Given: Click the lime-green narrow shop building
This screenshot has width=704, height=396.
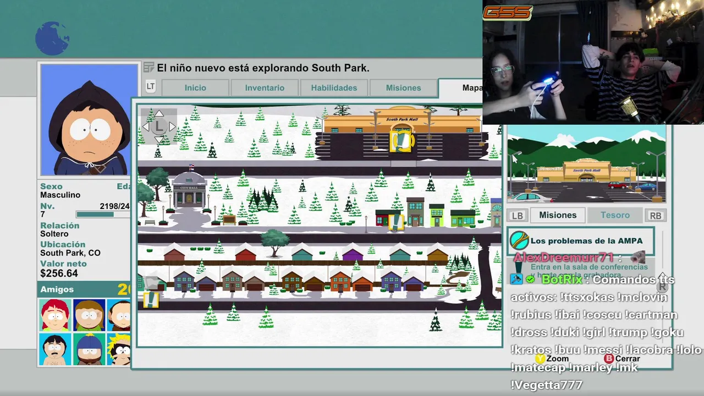Looking at the screenshot, I should 437,215.
